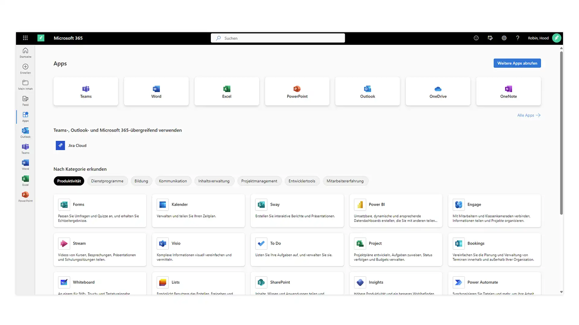Image resolution: width=579 pixels, height=325 pixels.
Task: Click the scrollbar down arrow
Action: pyautogui.click(x=561, y=292)
